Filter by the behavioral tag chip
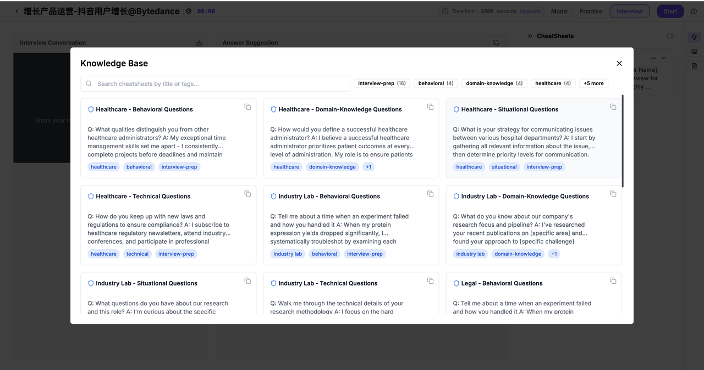The width and height of the screenshot is (704, 370). 436,83
